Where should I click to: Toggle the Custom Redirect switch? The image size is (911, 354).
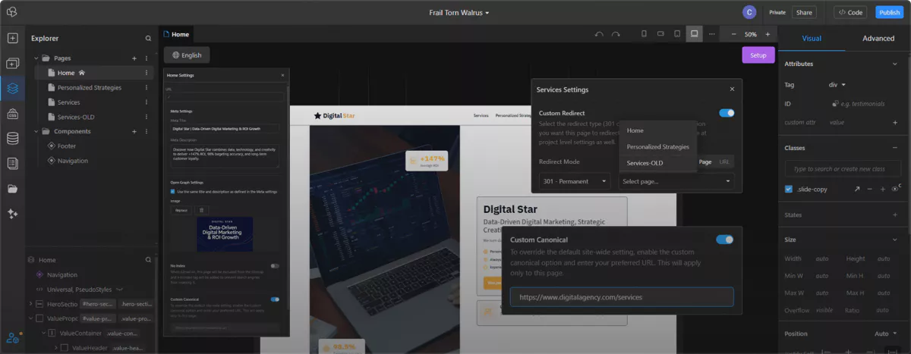pos(727,113)
